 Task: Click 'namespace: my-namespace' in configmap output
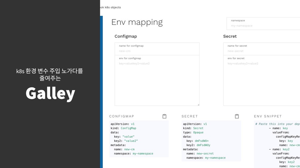[x=134, y=153]
